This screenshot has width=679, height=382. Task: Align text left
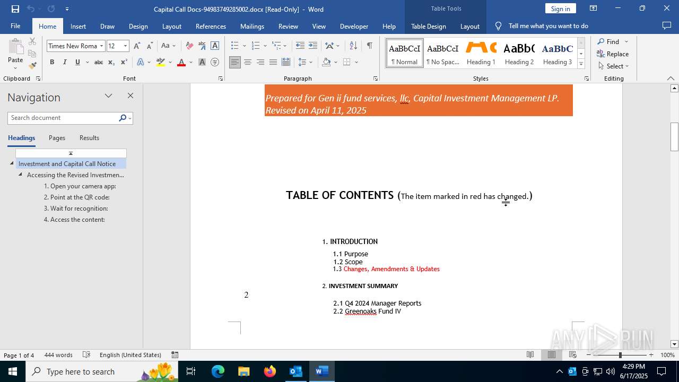click(x=235, y=62)
